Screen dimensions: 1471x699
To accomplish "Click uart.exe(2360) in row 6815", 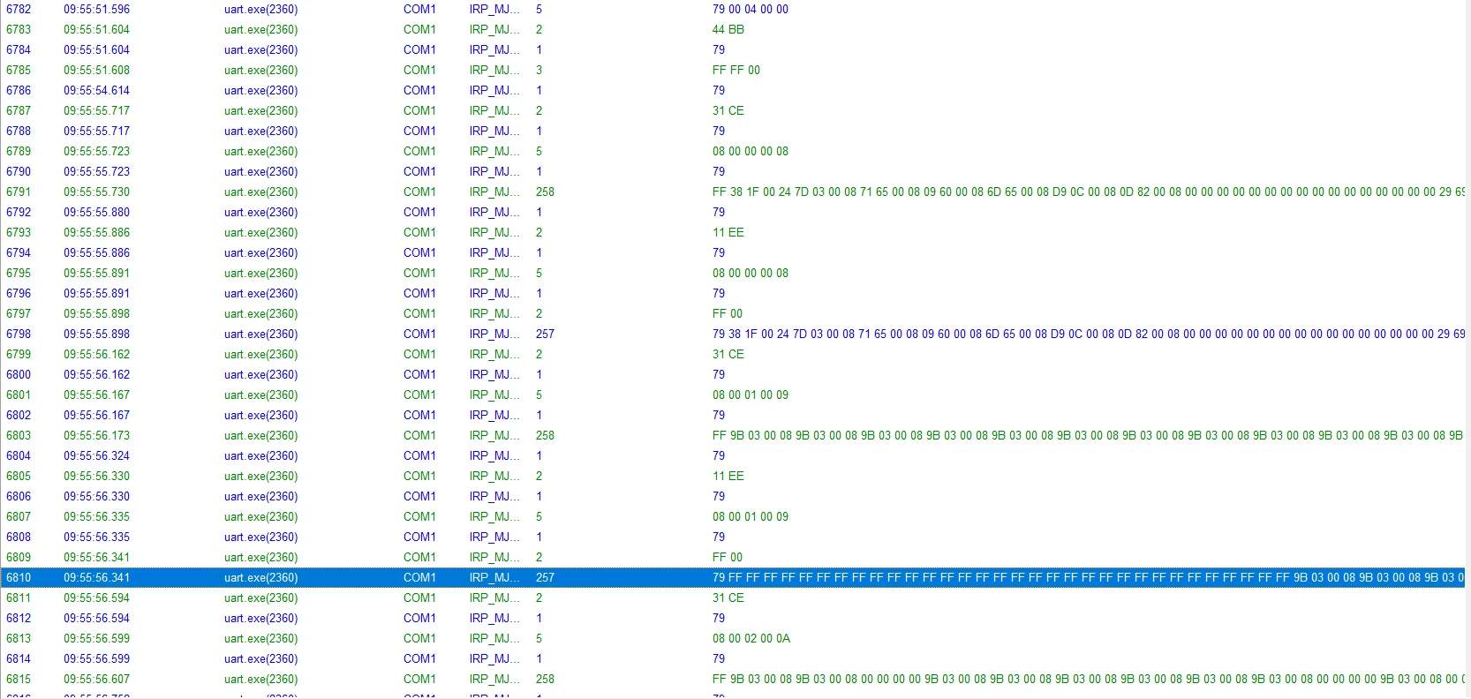I will [x=260, y=680].
